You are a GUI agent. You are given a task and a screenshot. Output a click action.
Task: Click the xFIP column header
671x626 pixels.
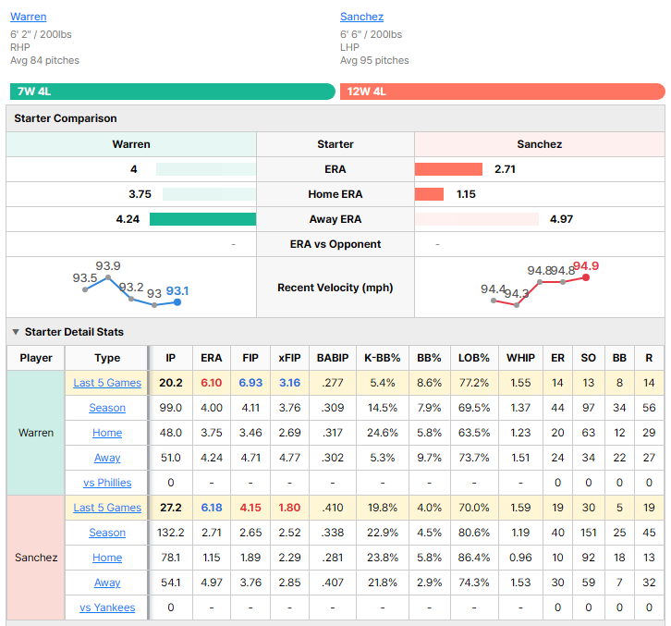pos(289,358)
